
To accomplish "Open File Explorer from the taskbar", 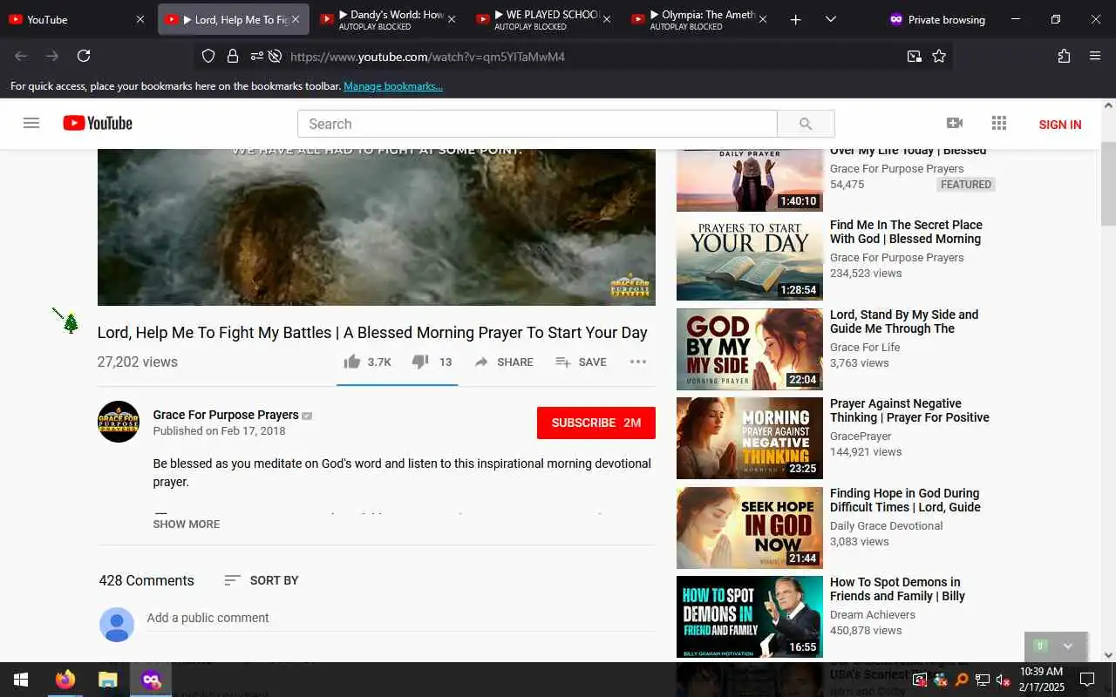I will click(x=107, y=680).
